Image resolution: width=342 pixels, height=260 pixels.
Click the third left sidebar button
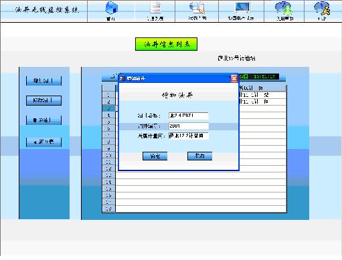(44, 120)
